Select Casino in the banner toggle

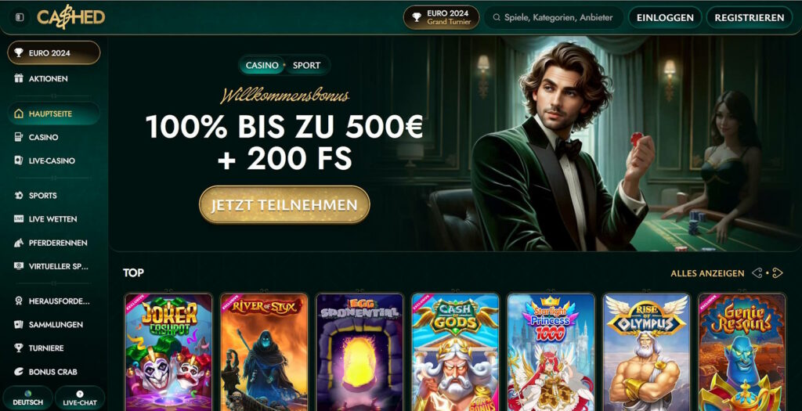262,66
